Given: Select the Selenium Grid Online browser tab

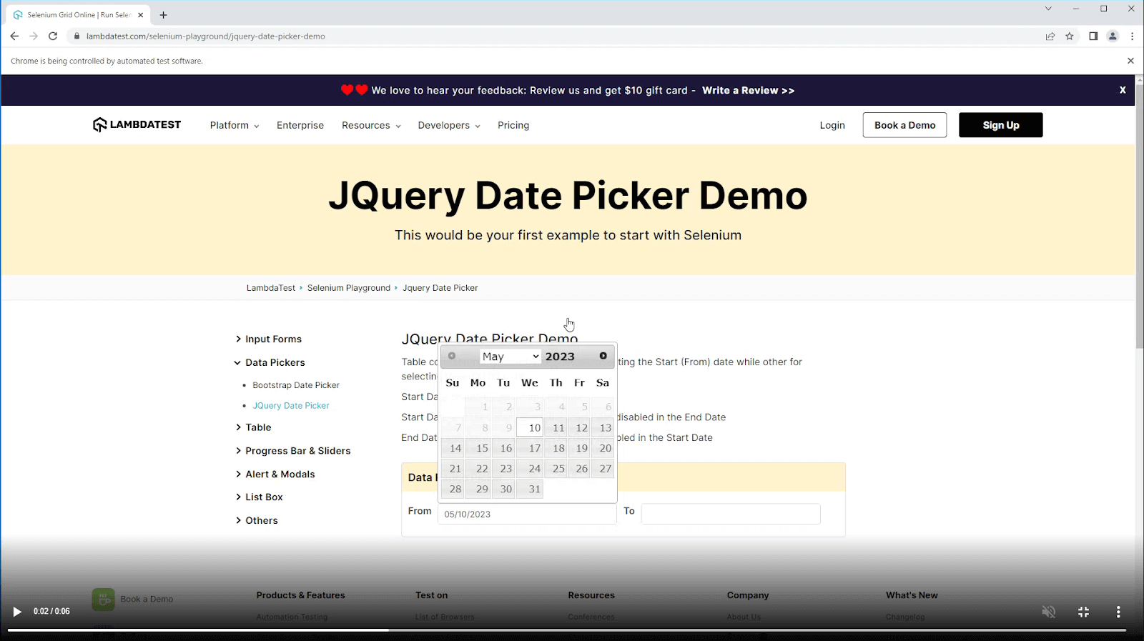Looking at the screenshot, I should click(x=78, y=14).
